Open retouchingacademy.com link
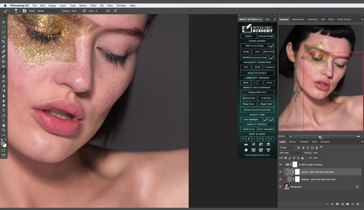364x210 pixels. click(x=257, y=155)
